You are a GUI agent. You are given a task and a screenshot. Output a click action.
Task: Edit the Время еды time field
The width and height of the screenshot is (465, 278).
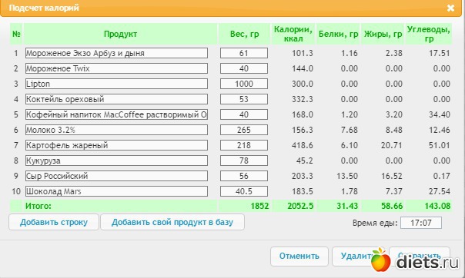pyautogui.click(x=421, y=223)
